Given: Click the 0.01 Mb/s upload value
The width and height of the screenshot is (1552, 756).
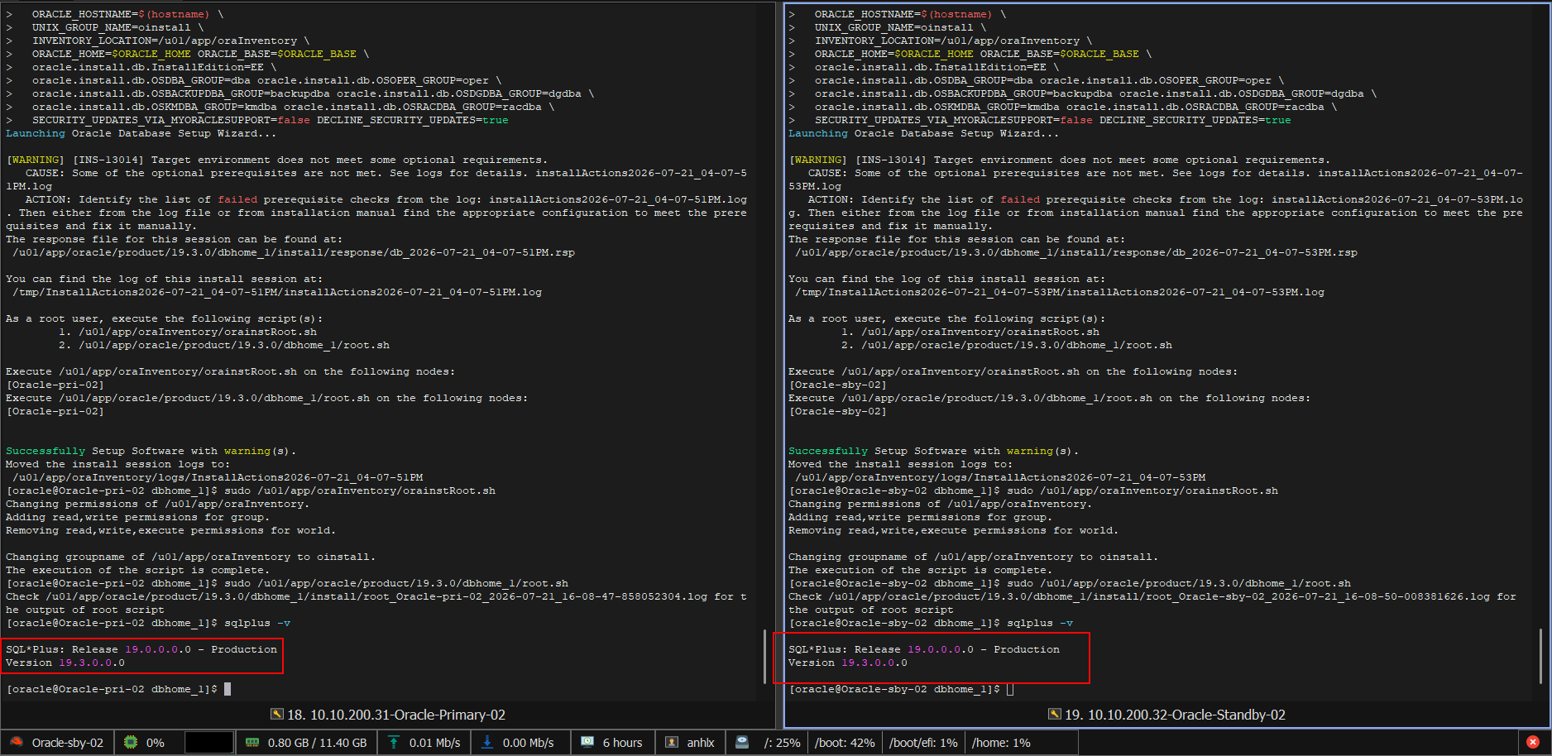Looking at the screenshot, I should pos(435,743).
